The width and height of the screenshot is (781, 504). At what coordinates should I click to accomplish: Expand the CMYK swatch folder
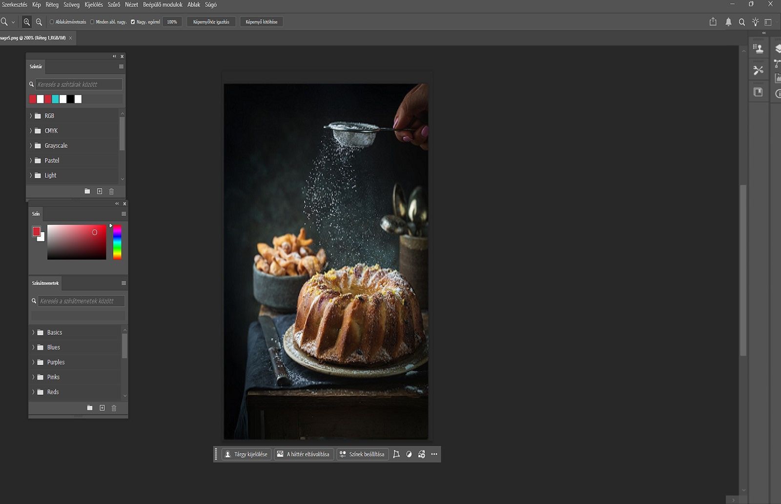click(31, 131)
